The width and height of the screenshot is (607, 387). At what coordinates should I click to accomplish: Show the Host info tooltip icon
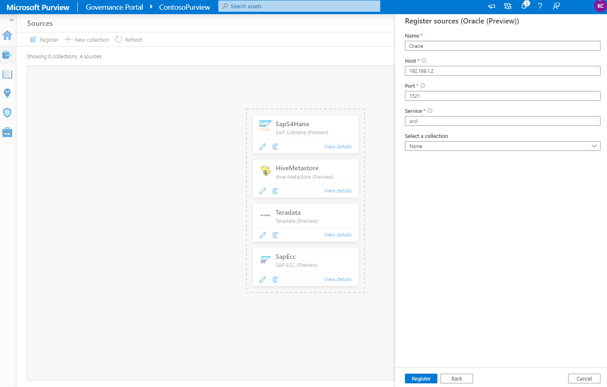pyautogui.click(x=424, y=61)
